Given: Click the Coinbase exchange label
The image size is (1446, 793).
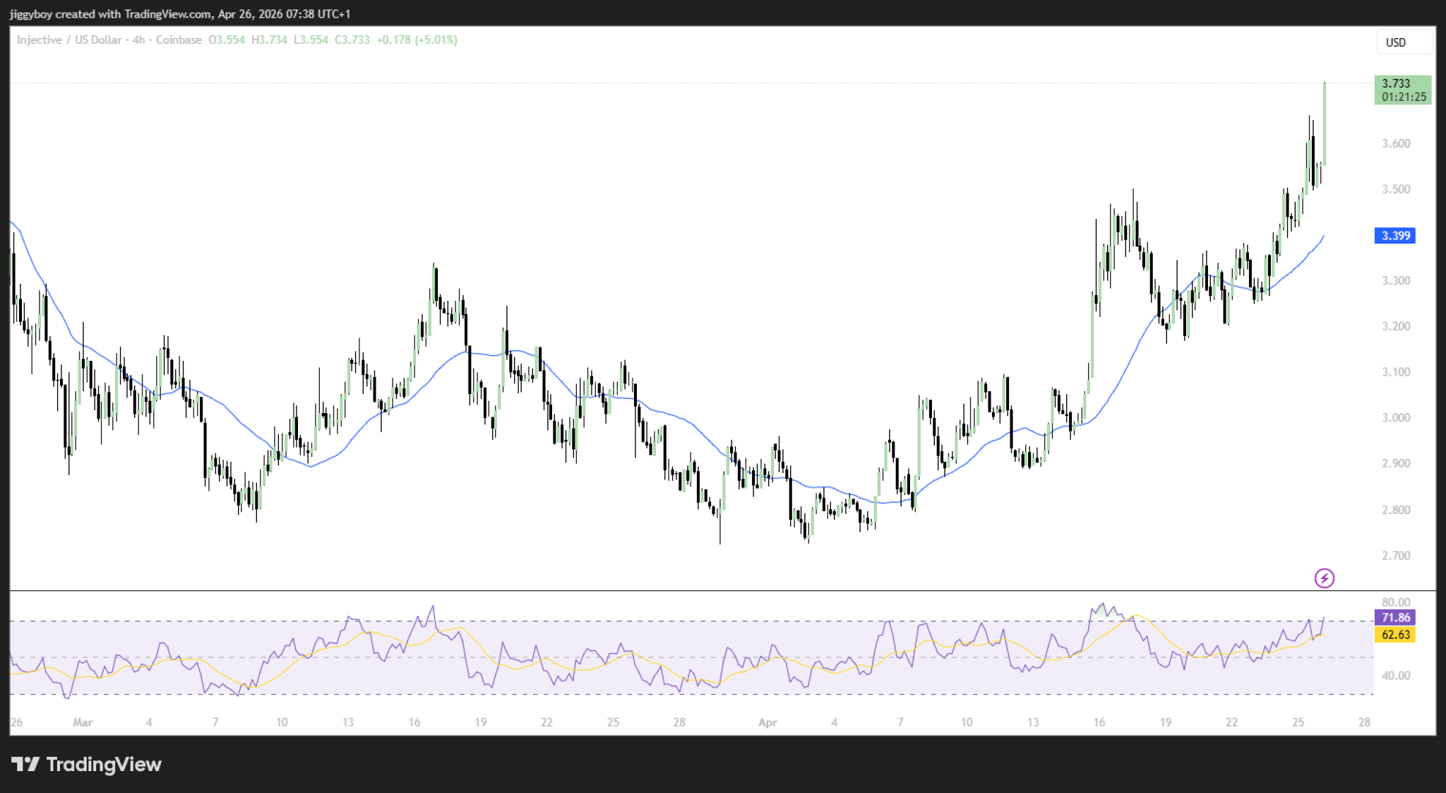Looking at the screenshot, I should (x=178, y=40).
